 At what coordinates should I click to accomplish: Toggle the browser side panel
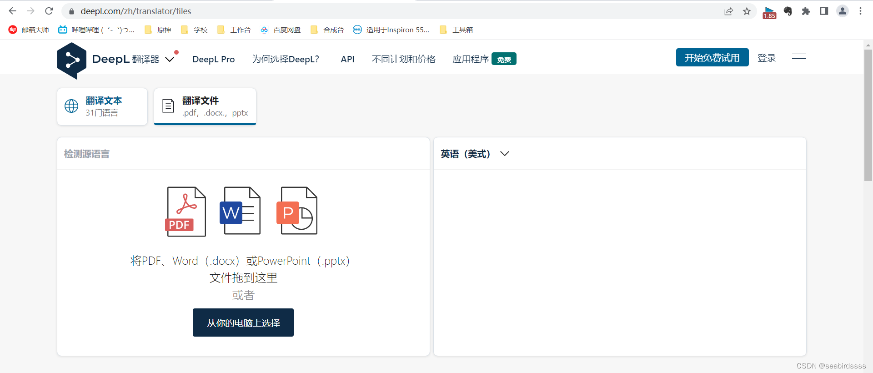824,11
